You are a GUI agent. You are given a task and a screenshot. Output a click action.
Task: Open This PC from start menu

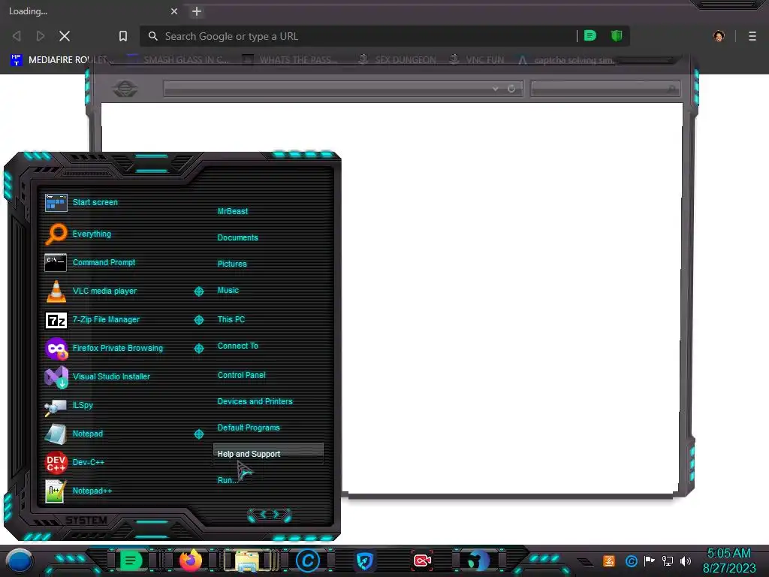coord(231,319)
